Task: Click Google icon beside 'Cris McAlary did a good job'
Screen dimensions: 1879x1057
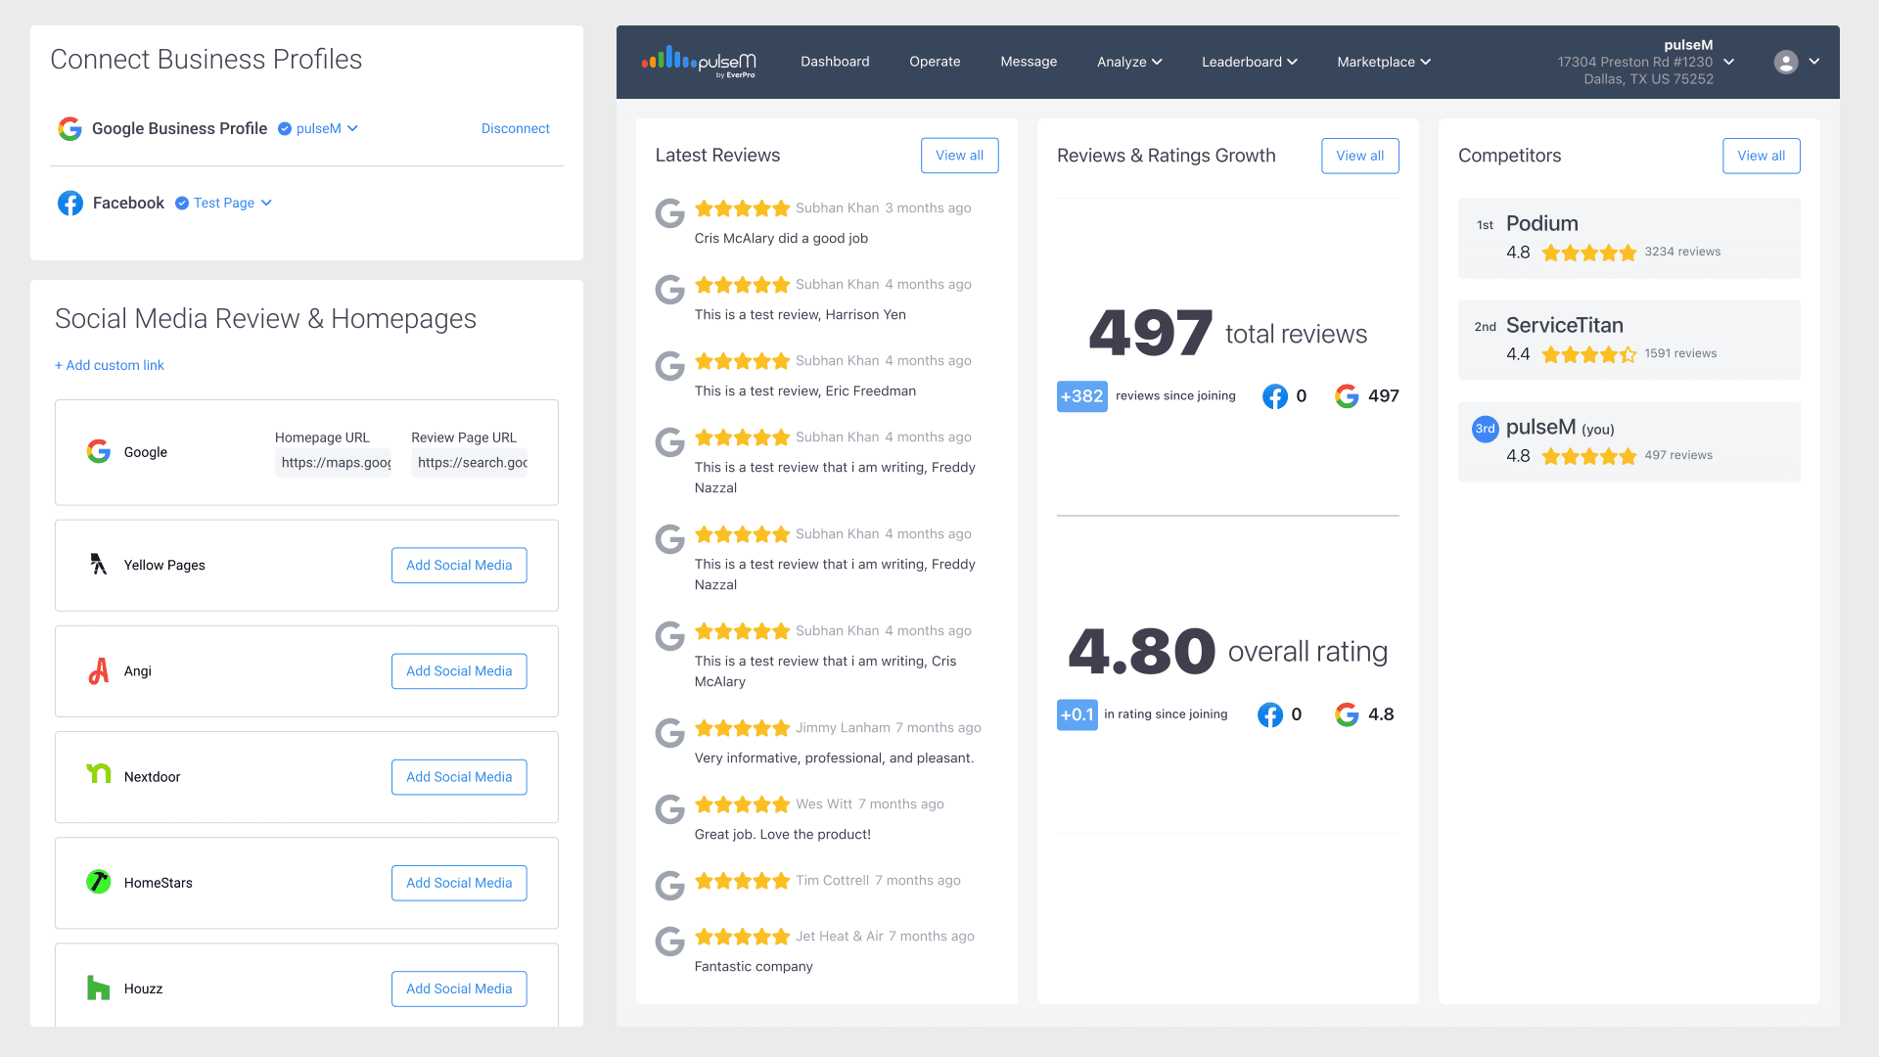Action: point(670,213)
